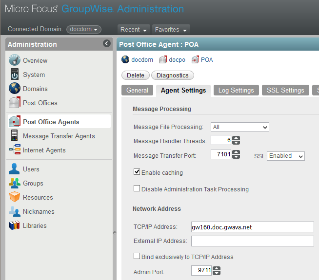319x280 pixels.
Task: Click the docpo post office breadcrumb icon
Action: [x=163, y=59]
